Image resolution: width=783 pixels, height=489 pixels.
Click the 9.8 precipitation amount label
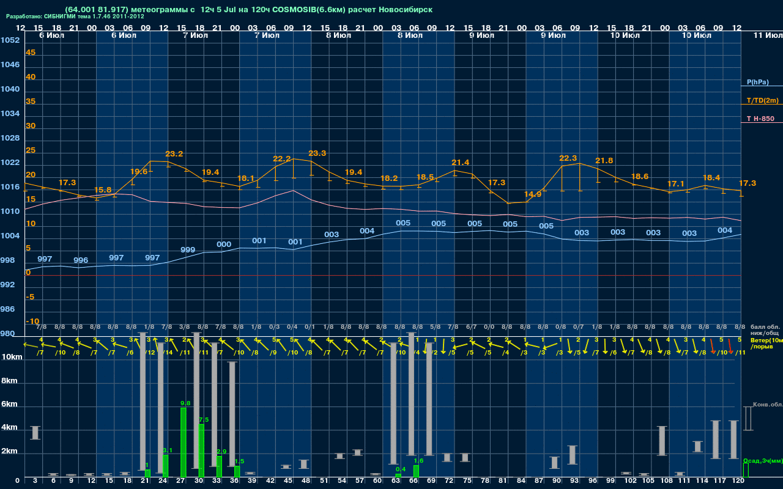pos(186,403)
